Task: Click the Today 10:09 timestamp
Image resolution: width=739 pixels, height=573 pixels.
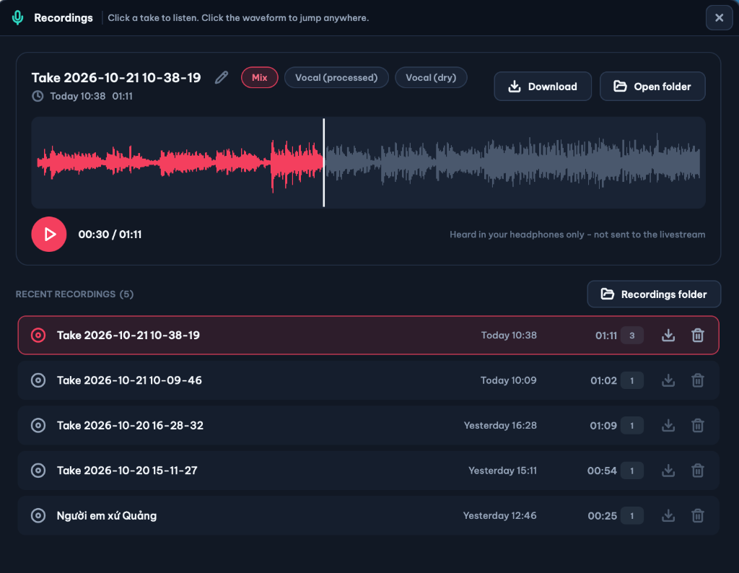Action: click(509, 380)
